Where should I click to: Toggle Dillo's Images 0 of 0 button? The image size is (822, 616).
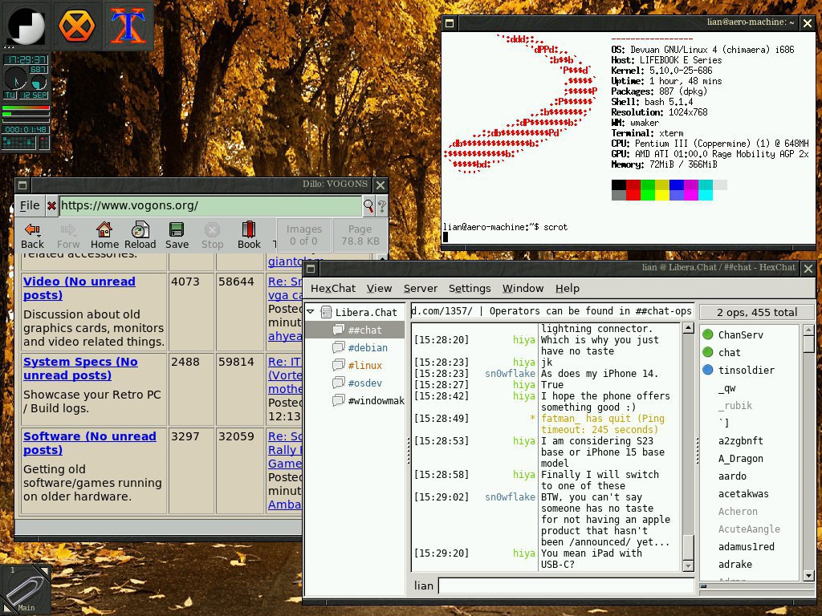tap(303, 235)
